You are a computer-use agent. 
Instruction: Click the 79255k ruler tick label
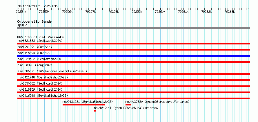click(x=44, y=12)
